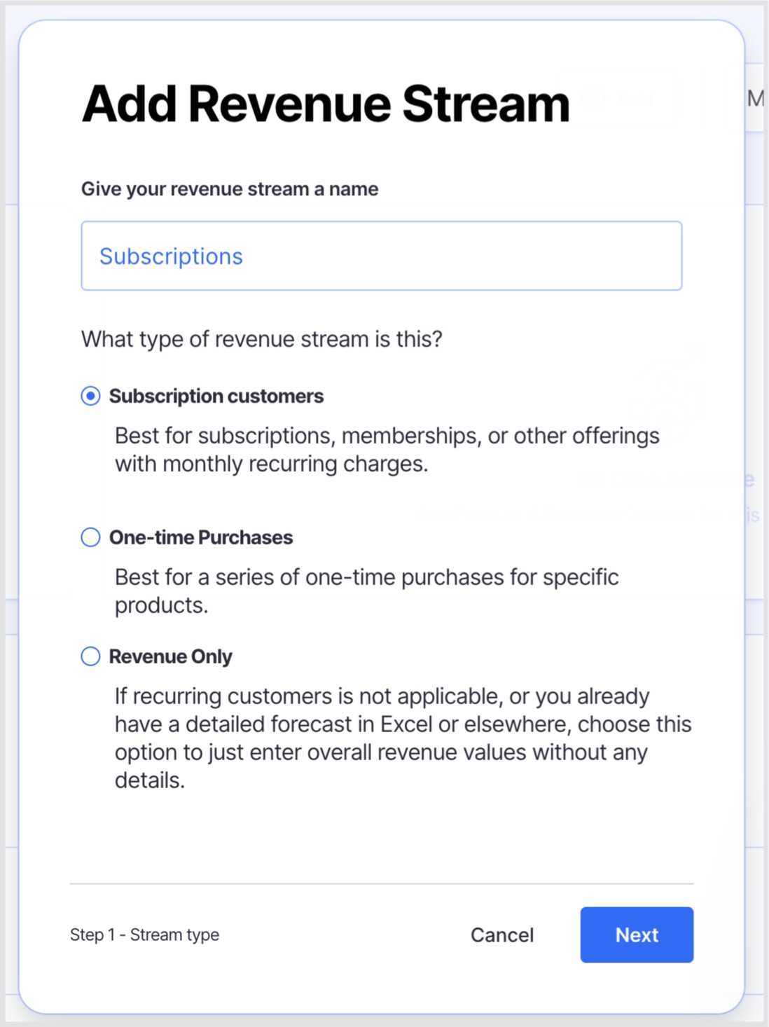Choose the One-time Purchases radio button
Image resolution: width=769 pixels, height=1027 pixels.
tap(90, 537)
